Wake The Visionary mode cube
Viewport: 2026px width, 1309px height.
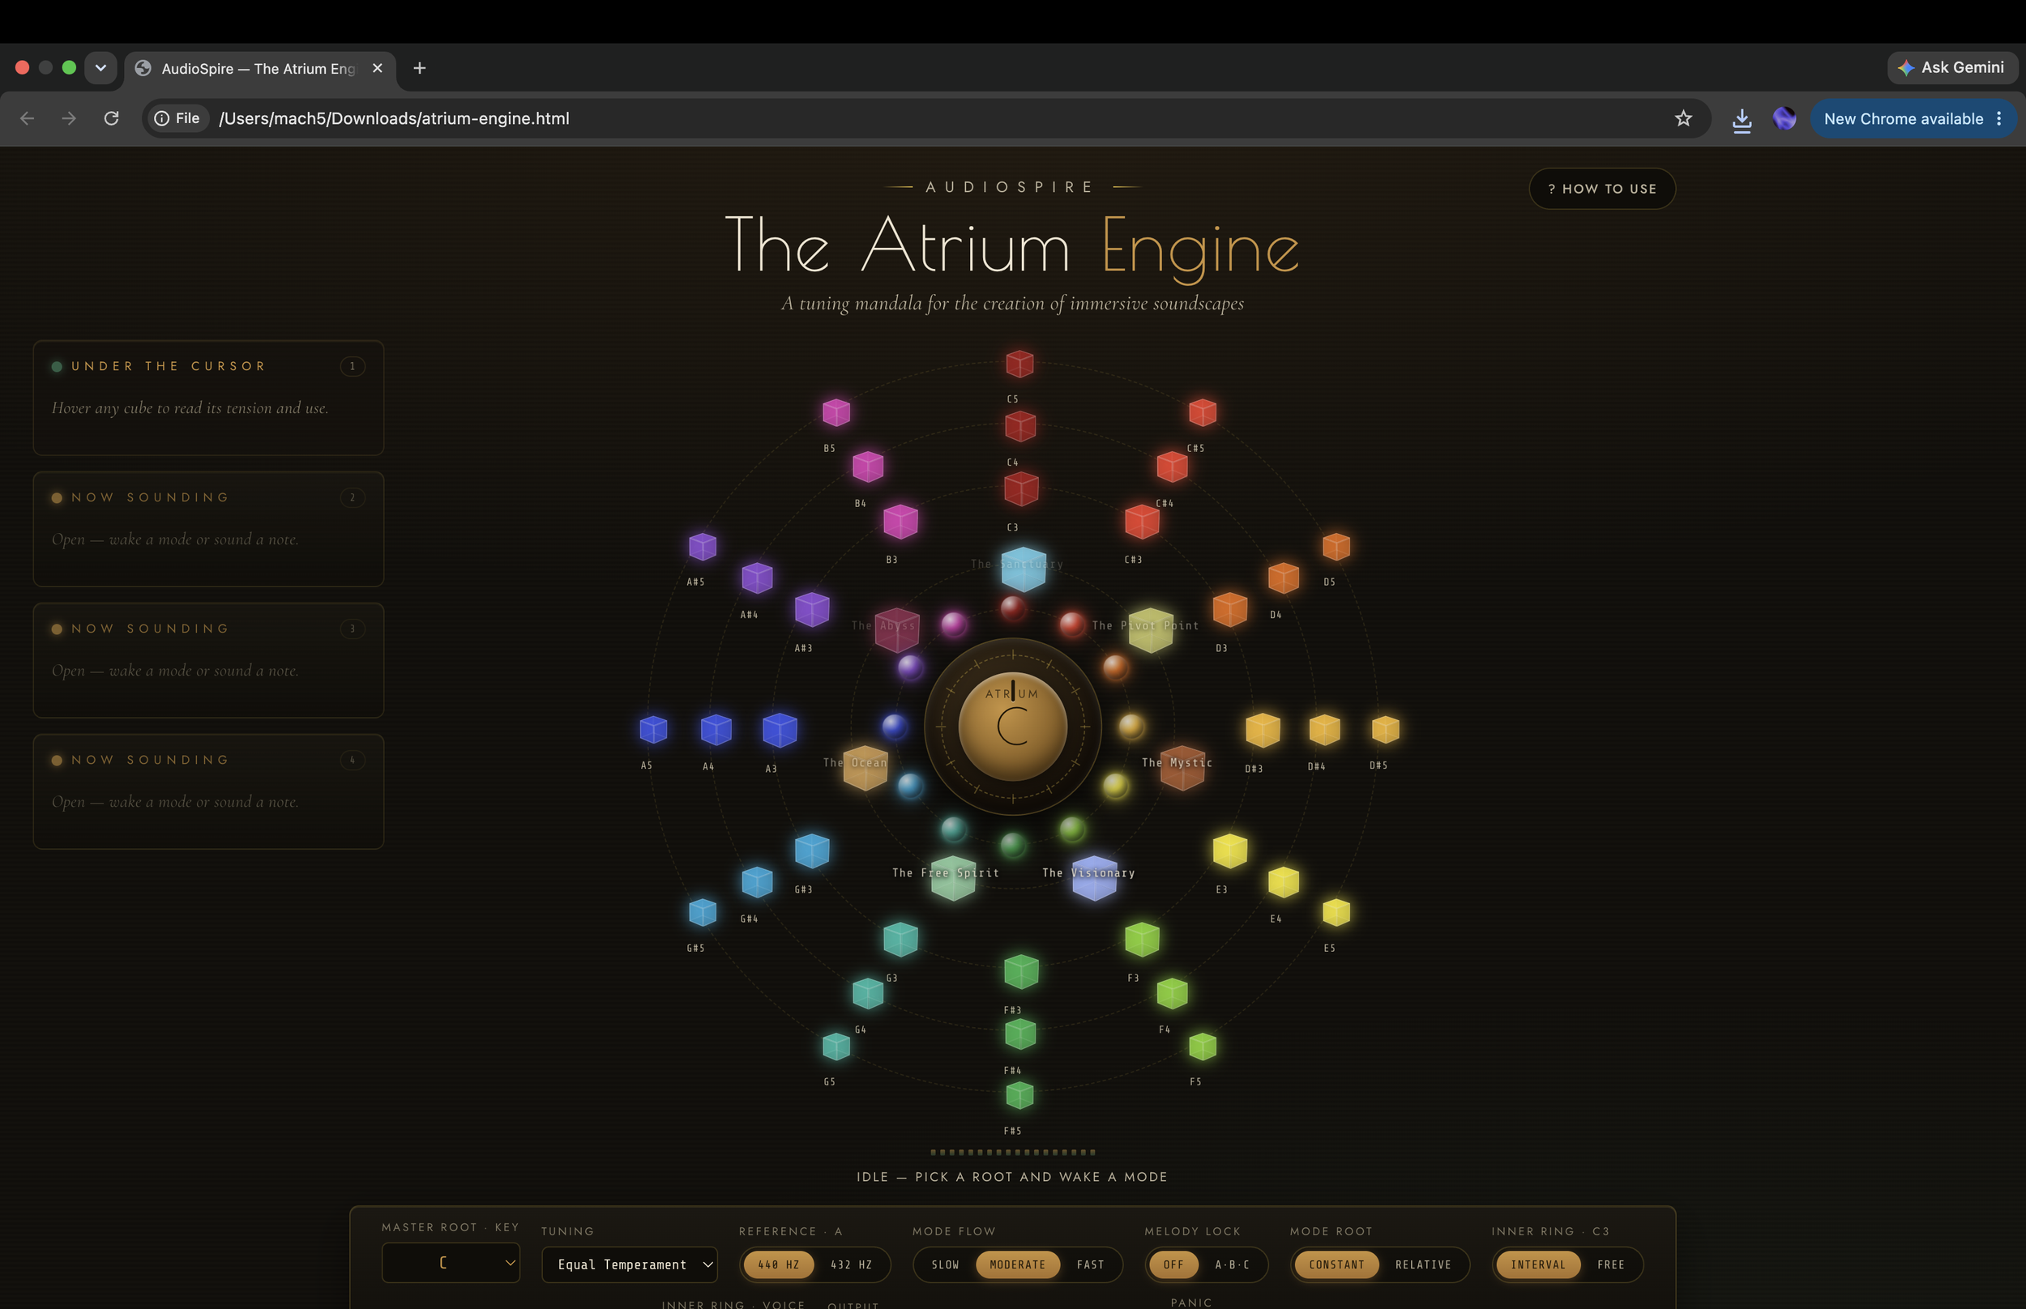point(1094,878)
